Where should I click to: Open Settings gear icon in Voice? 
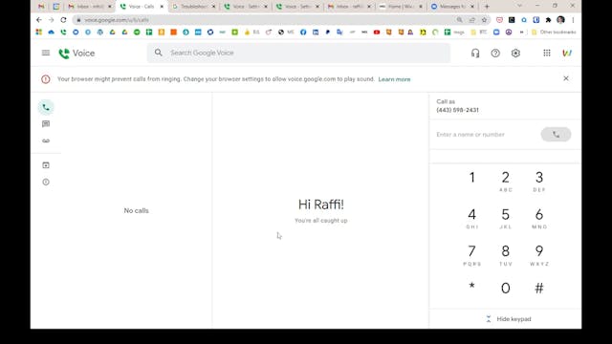point(515,54)
